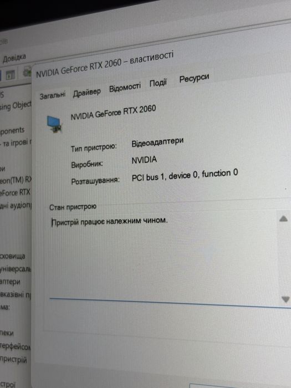Select the Загальні tab
Screen dimensions: 291x388
53,95
